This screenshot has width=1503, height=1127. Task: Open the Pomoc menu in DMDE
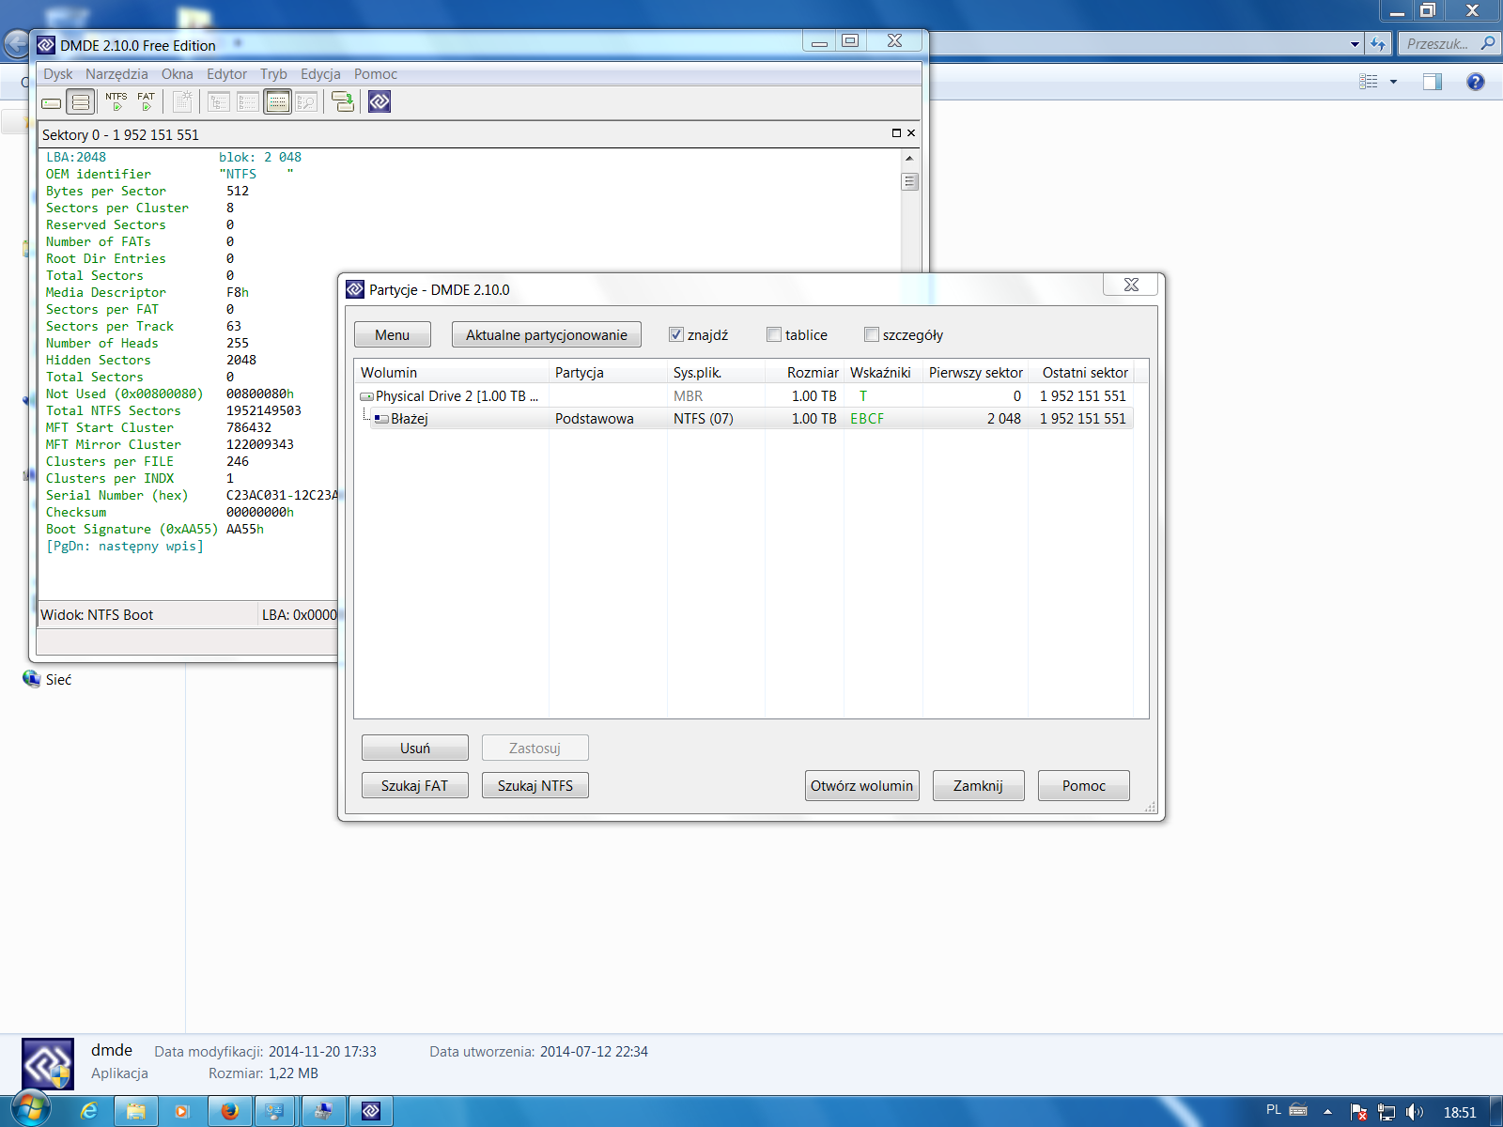click(x=376, y=74)
